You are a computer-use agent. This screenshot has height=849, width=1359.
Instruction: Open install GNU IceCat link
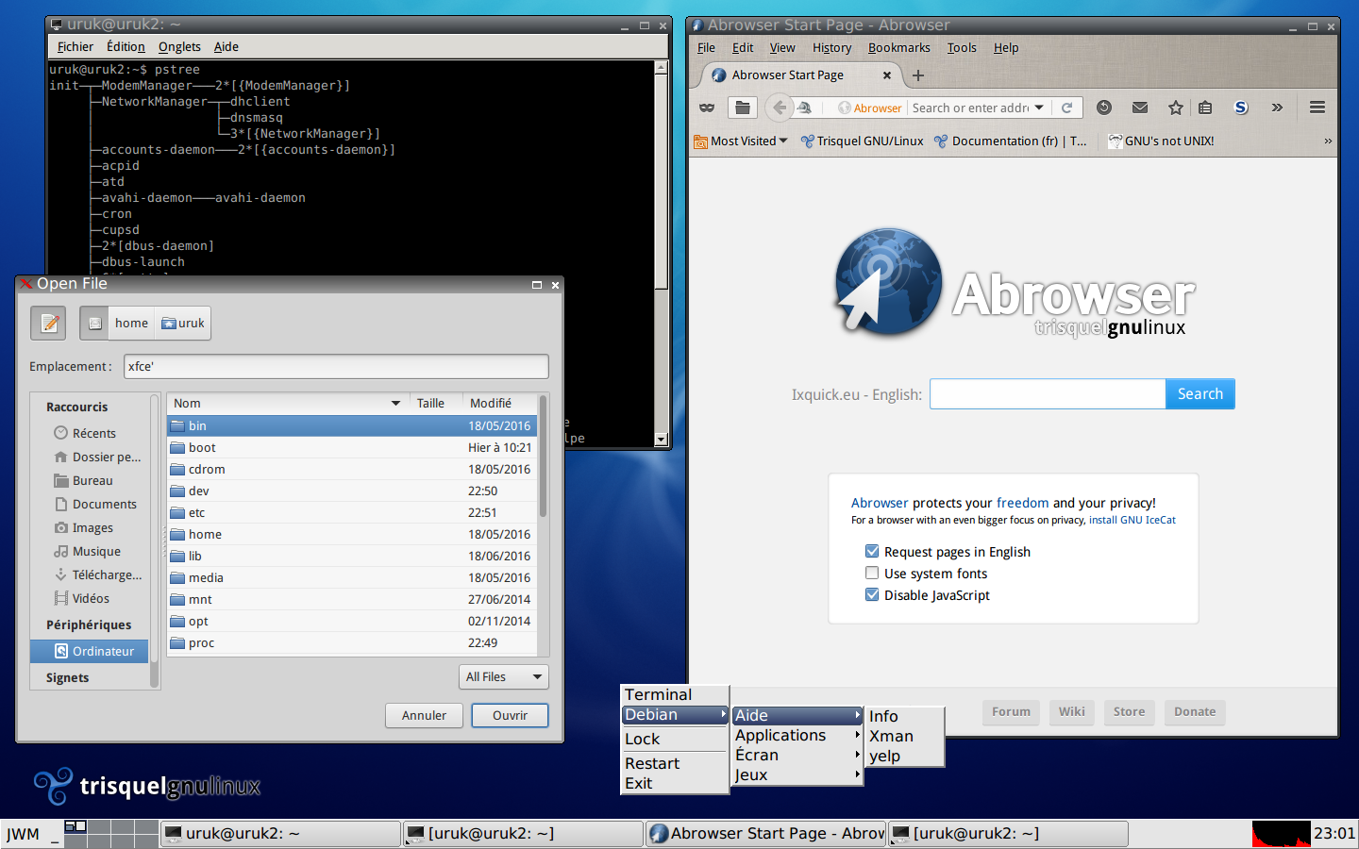1132,520
